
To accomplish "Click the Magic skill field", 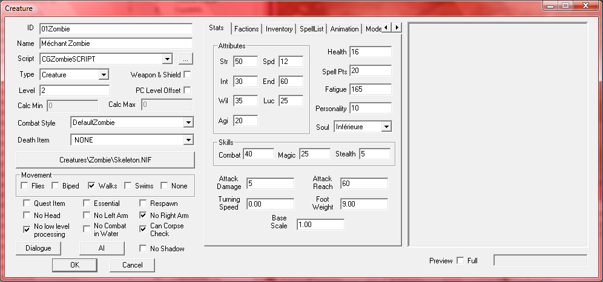I will [x=315, y=154].
